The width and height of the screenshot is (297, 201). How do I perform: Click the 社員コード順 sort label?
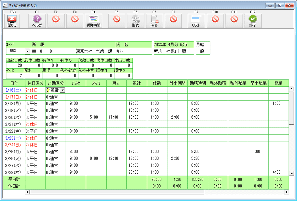click(176, 51)
